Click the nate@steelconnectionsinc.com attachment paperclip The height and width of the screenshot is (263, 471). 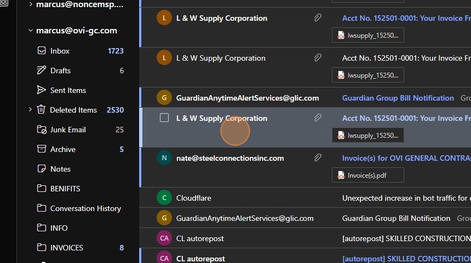318,157
